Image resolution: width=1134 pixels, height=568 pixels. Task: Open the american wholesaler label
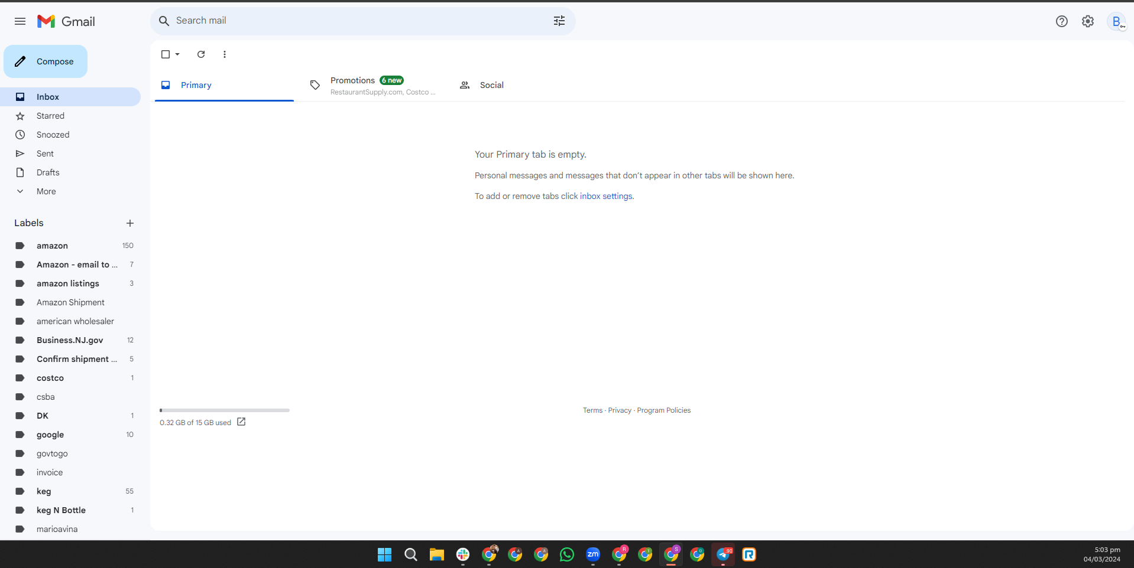[x=70, y=321]
